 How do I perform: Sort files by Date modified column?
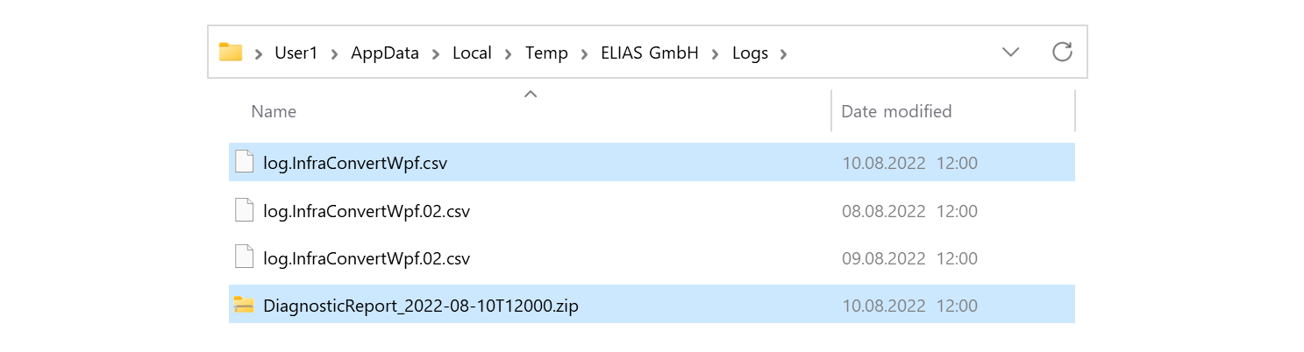tap(896, 111)
